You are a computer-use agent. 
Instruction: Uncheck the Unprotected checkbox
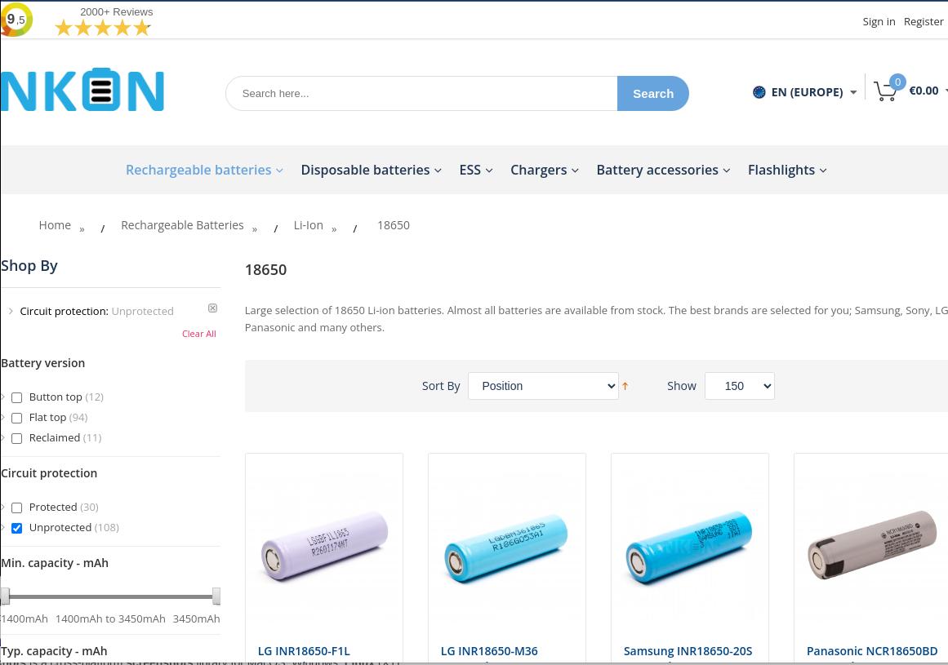coord(17,528)
